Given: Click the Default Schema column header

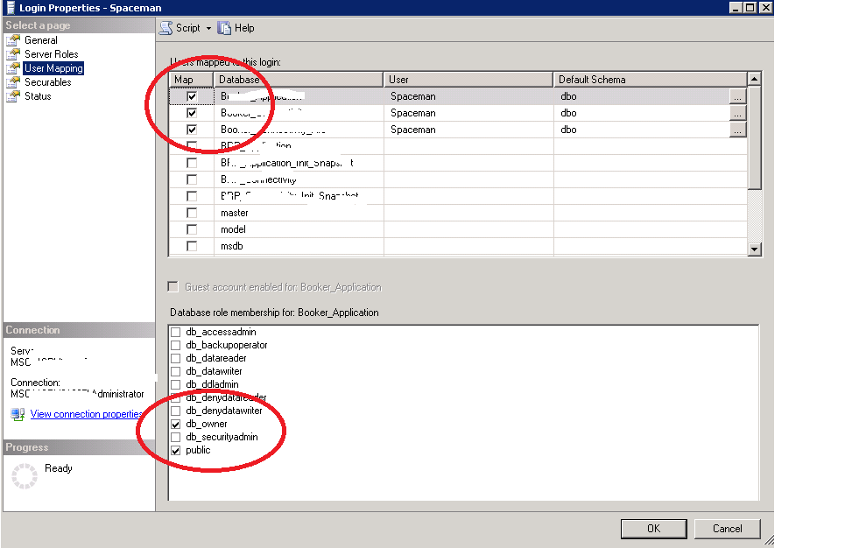Looking at the screenshot, I should (x=650, y=80).
